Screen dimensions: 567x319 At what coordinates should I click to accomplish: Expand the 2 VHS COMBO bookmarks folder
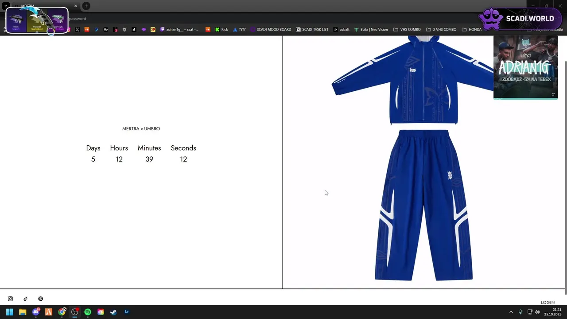point(441,30)
